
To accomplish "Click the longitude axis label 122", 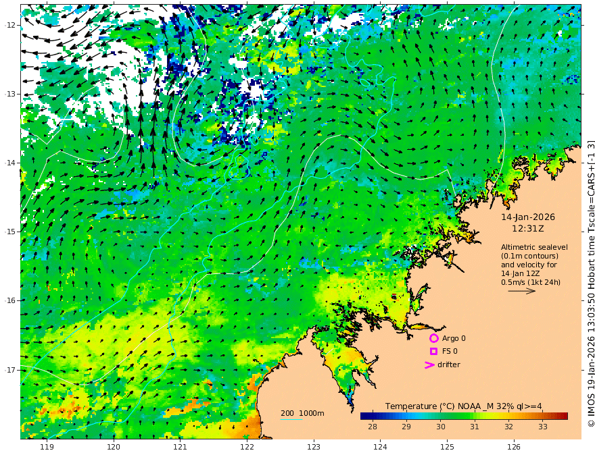I will pyautogui.click(x=247, y=448).
